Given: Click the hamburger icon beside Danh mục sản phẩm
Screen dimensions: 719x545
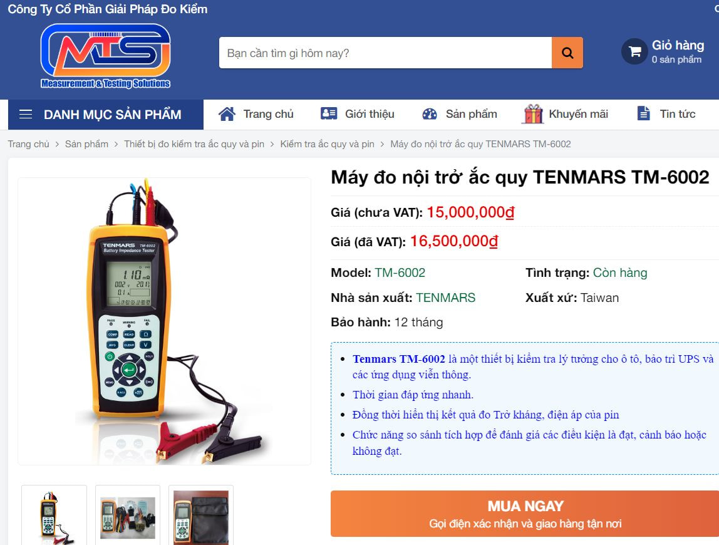Looking at the screenshot, I should pyautogui.click(x=26, y=114).
